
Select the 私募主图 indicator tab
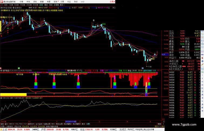[47, 124]
